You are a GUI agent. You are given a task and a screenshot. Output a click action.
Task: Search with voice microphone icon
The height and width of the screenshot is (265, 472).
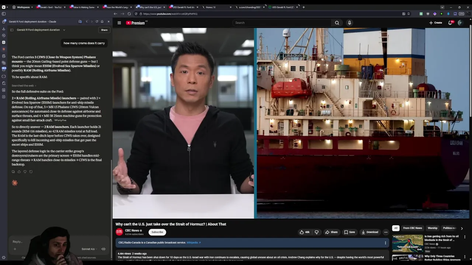tap(350, 23)
